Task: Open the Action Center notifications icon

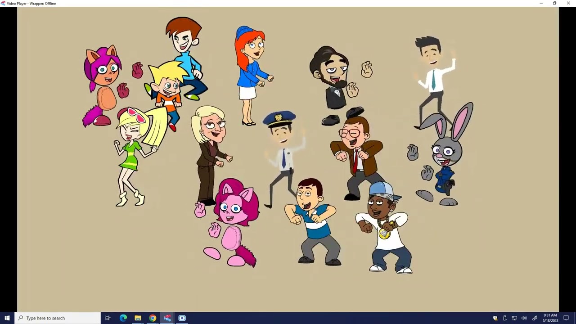Action: tap(567, 318)
